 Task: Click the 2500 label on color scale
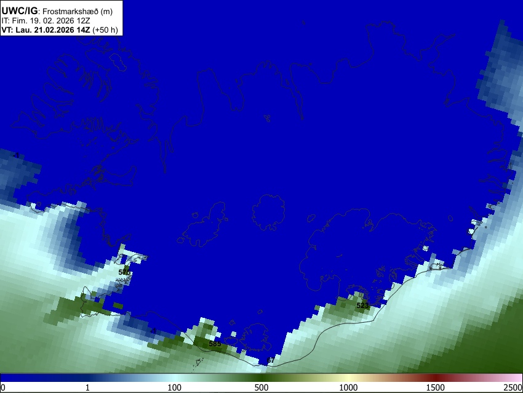(513, 387)
